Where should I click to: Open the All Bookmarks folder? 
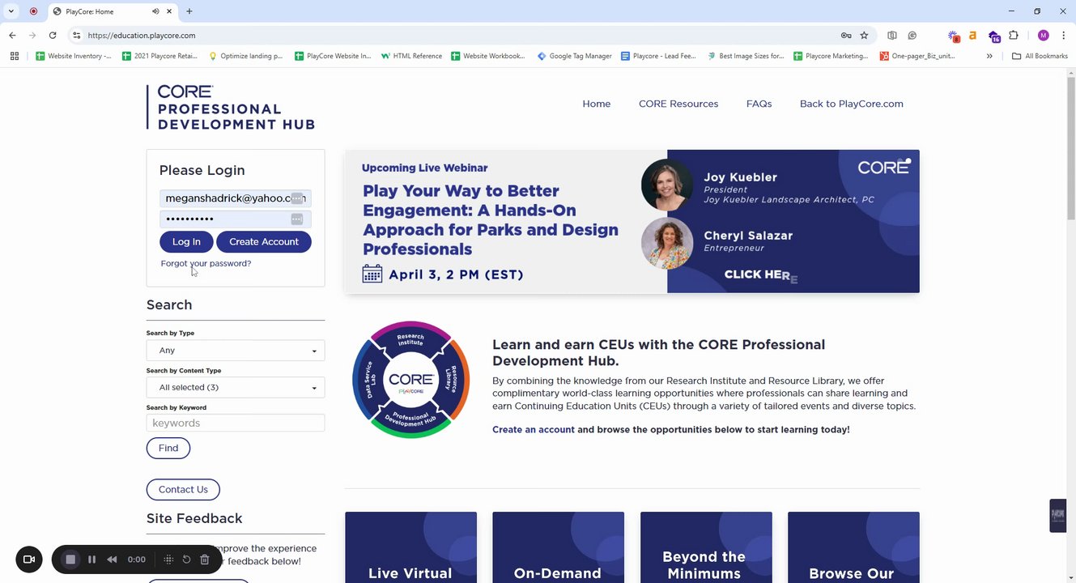pyautogui.click(x=1040, y=56)
